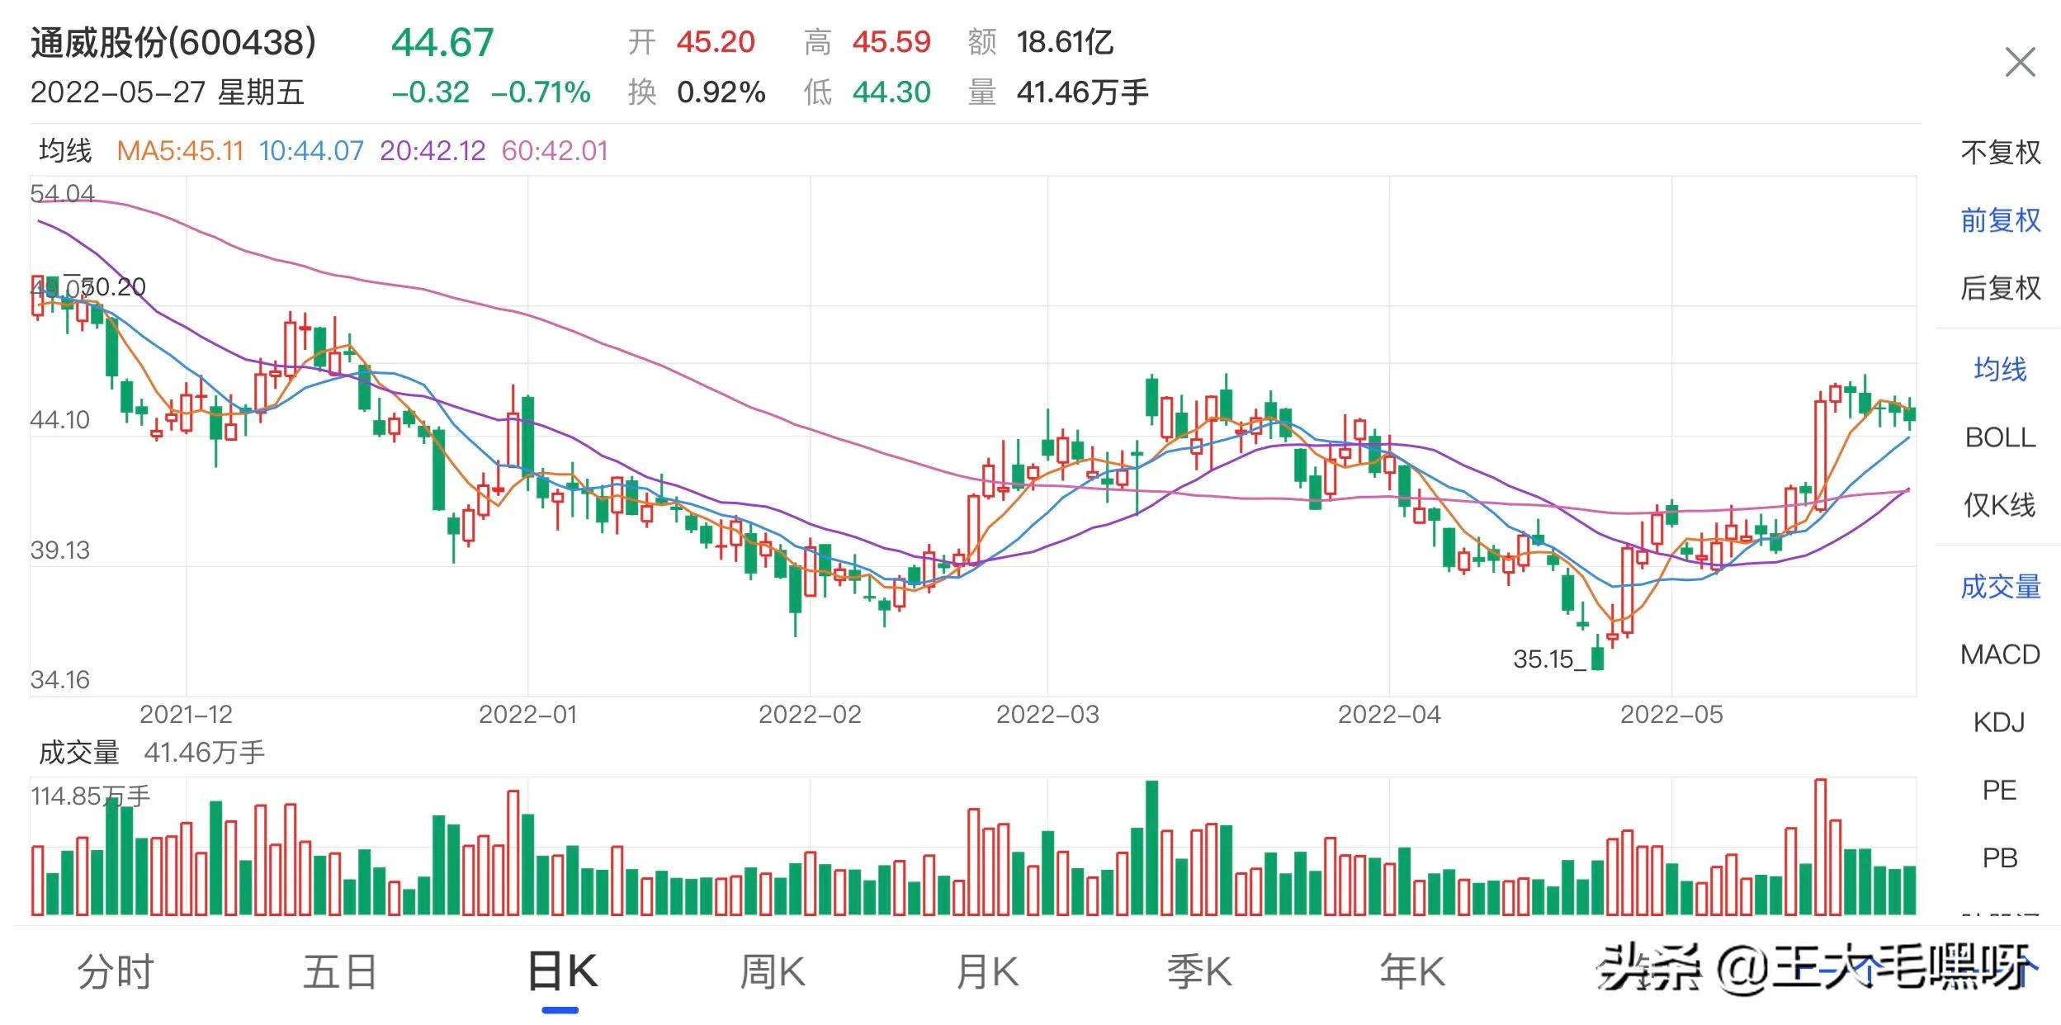Image resolution: width=2061 pixels, height=1025 pixels.
Task: Switch to 周K weekly candlestick tab
Action: click(x=773, y=971)
